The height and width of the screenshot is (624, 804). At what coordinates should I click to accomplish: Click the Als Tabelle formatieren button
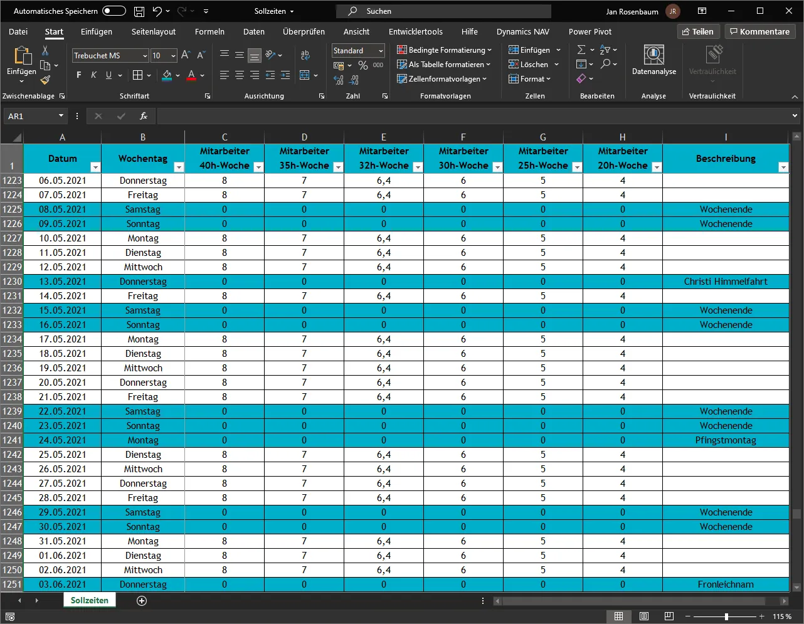(x=444, y=65)
